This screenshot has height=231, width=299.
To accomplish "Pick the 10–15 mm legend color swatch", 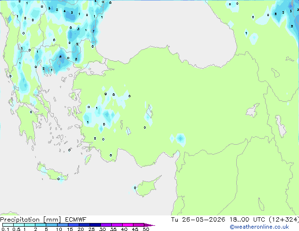I will [x=63, y=225].
